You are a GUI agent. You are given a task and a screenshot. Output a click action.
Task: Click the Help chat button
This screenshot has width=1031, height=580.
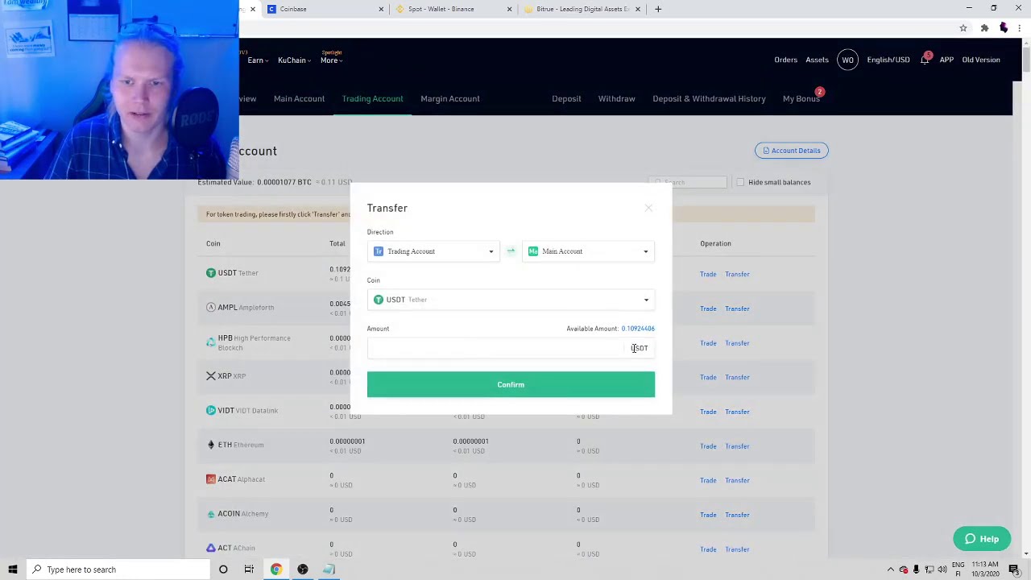[981, 539]
